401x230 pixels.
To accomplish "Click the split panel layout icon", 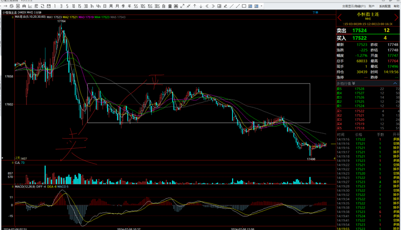I will 219,6.
